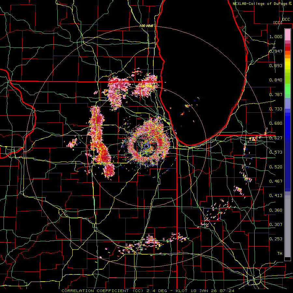The width and height of the screenshot is (293, 293).
Task: Click the 0.947 scale value
Action: (x=276, y=51)
